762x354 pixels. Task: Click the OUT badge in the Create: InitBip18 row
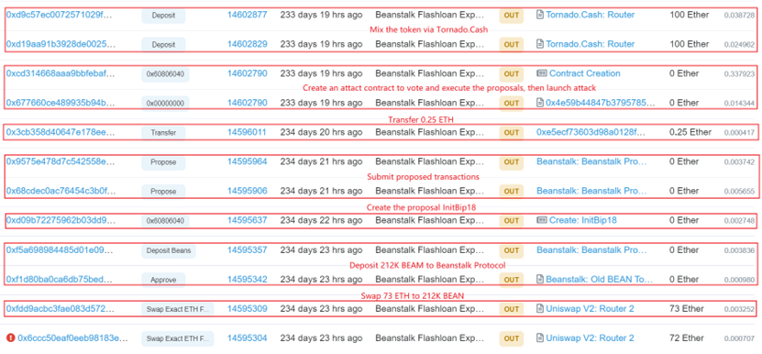(512, 221)
